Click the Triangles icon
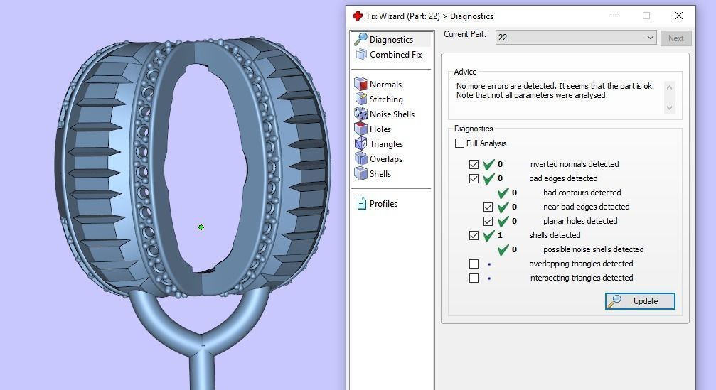The image size is (716, 390). click(360, 143)
